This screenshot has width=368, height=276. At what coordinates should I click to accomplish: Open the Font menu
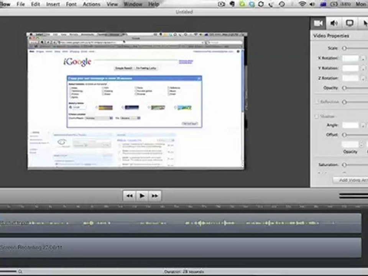71,4
